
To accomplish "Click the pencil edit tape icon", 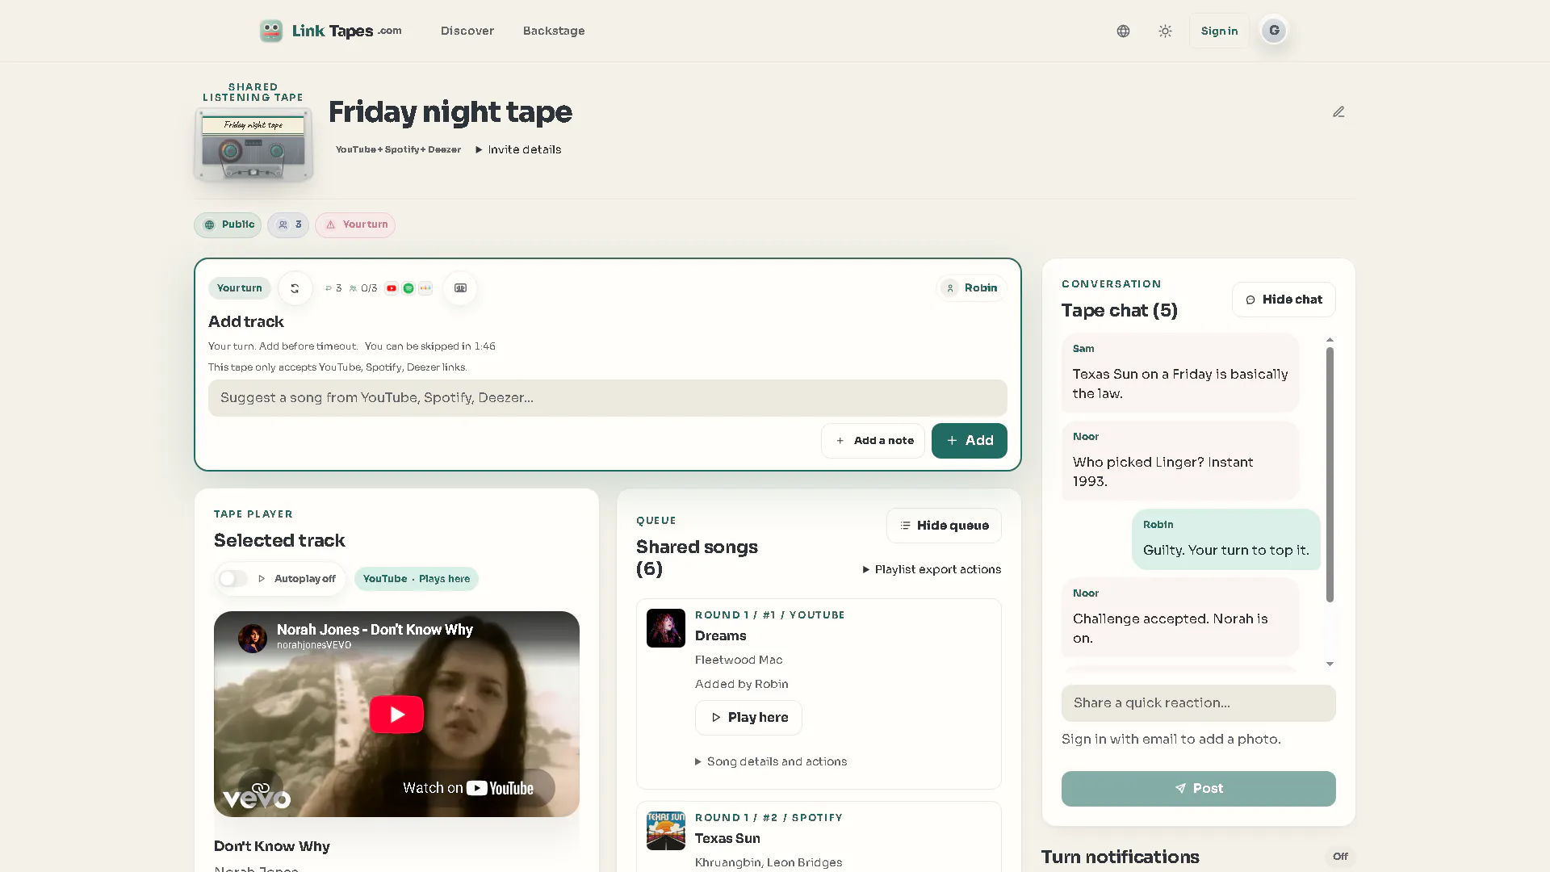I will pos(1338,111).
